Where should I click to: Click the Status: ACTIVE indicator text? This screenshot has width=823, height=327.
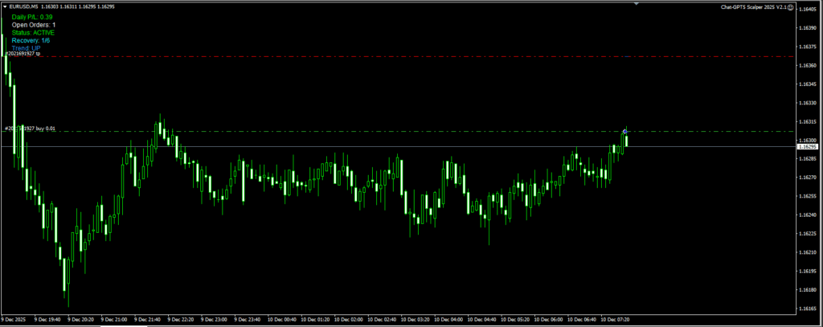pyautogui.click(x=34, y=33)
